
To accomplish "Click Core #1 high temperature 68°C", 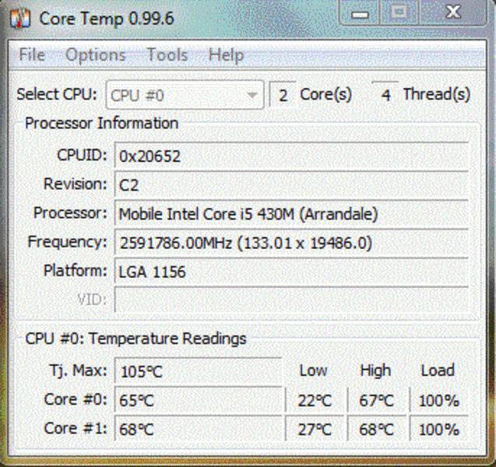I will click(376, 429).
